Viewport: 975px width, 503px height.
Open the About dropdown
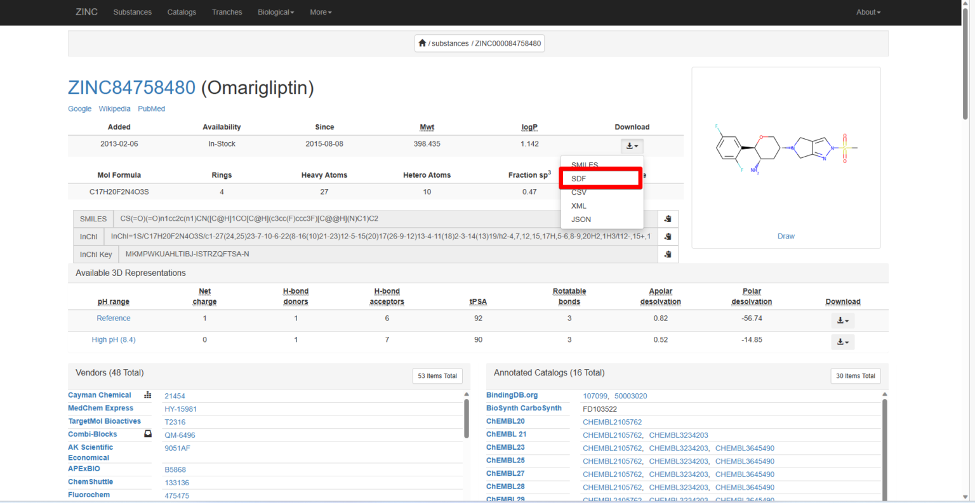(x=868, y=12)
